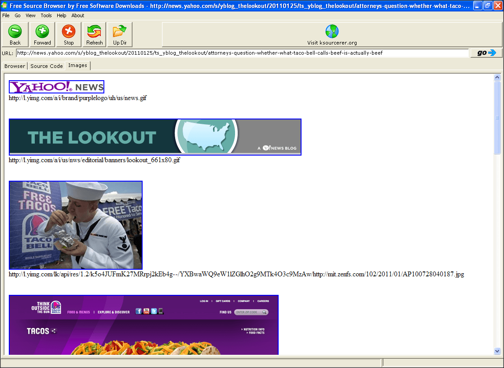This screenshot has height=368, width=504.
Task: Click the Forward navigation icon
Action: coord(42,31)
